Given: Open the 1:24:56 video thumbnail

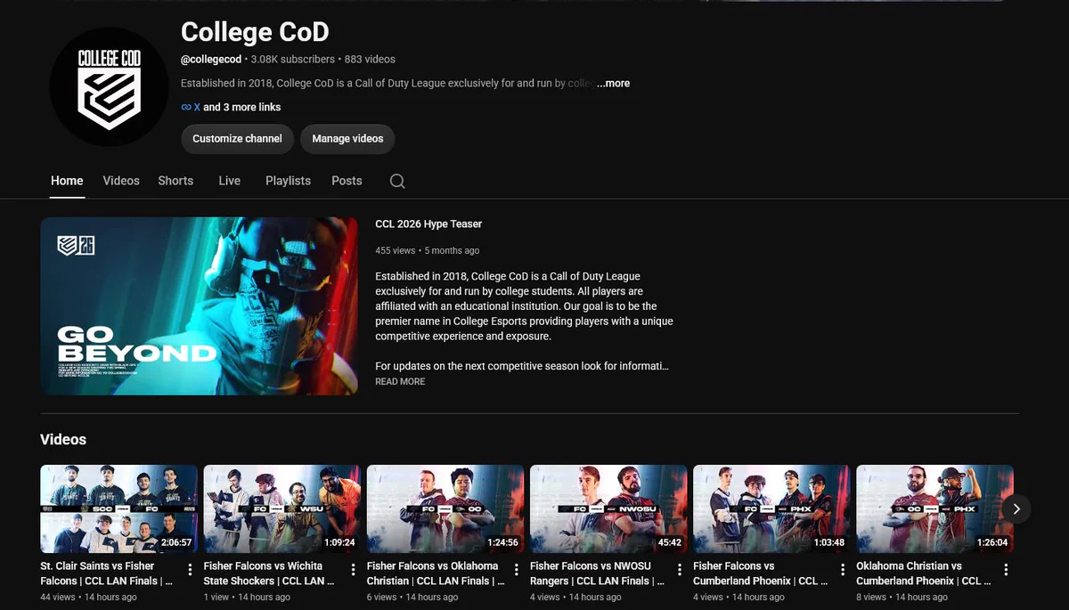Looking at the screenshot, I should pos(445,508).
